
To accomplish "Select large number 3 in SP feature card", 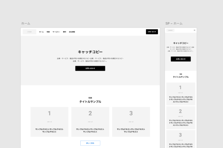I will click(x=180, y=135).
